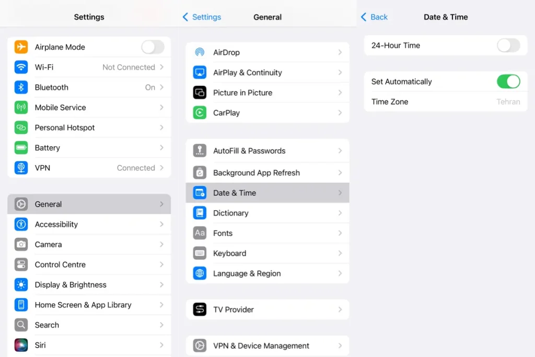Tap the Siri icon

pos(21,344)
